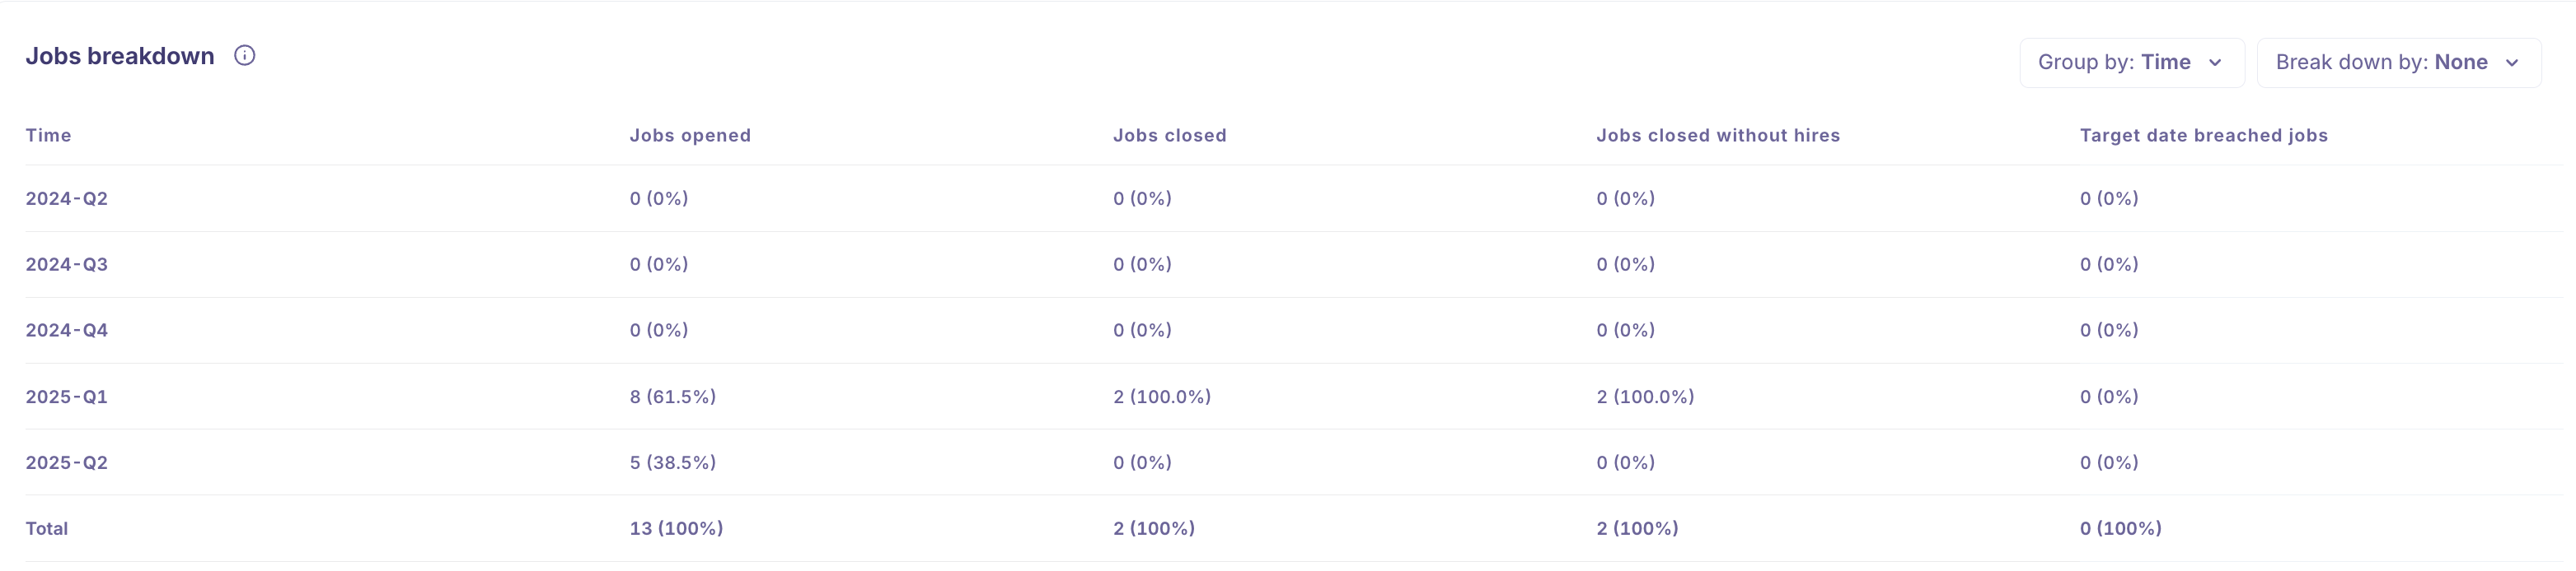Click the Total row label

point(47,529)
